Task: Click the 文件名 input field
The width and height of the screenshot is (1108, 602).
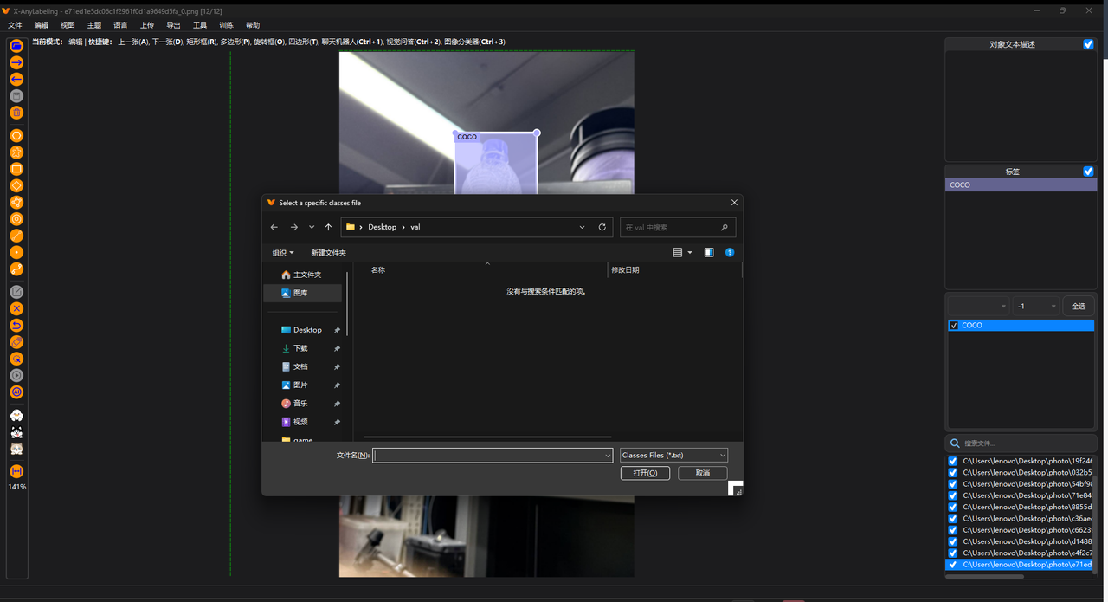Action: click(489, 456)
